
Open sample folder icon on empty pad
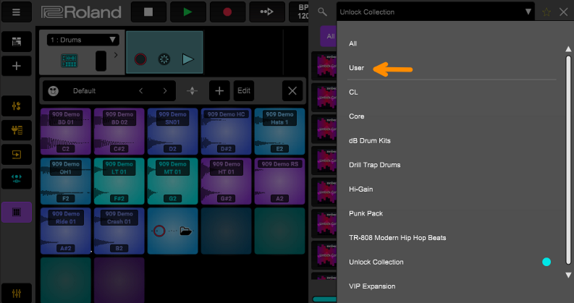click(x=186, y=231)
